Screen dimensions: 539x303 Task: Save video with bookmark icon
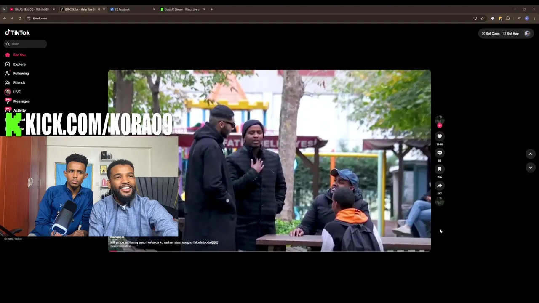(440, 169)
